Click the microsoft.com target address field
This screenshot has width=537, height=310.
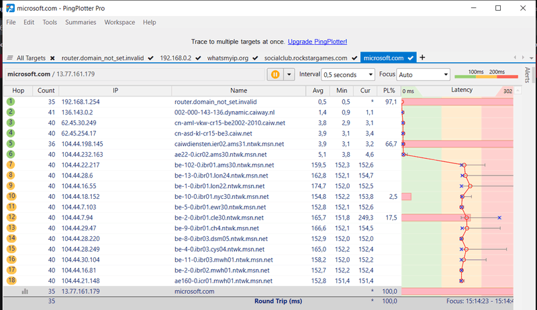136,74
